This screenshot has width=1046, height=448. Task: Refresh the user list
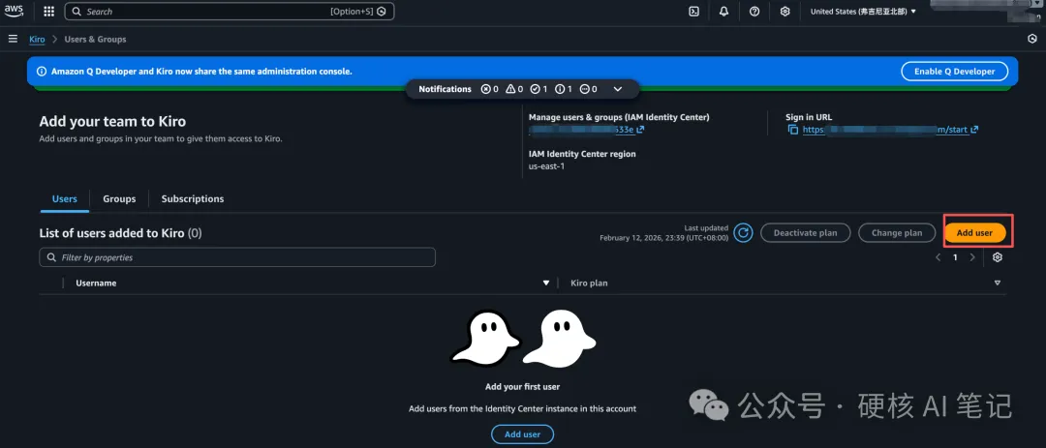[x=743, y=232]
